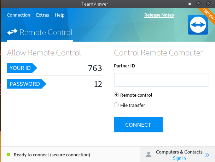Click the Control Remote Computer heading
The width and height of the screenshot is (215, 162).
click(x=158, y=53)
